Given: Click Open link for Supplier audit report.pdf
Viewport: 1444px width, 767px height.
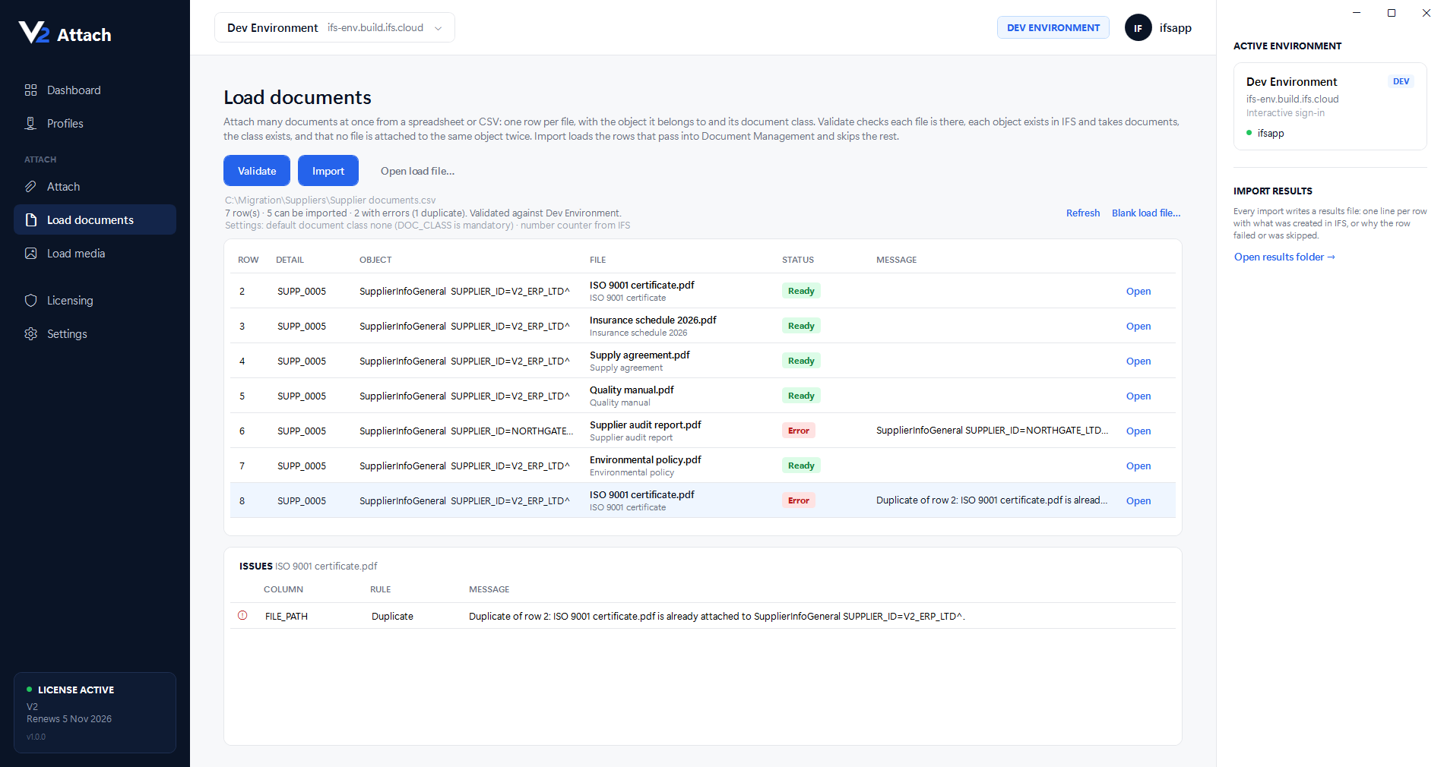Looking at the screenshot, I should (1138, 431).
